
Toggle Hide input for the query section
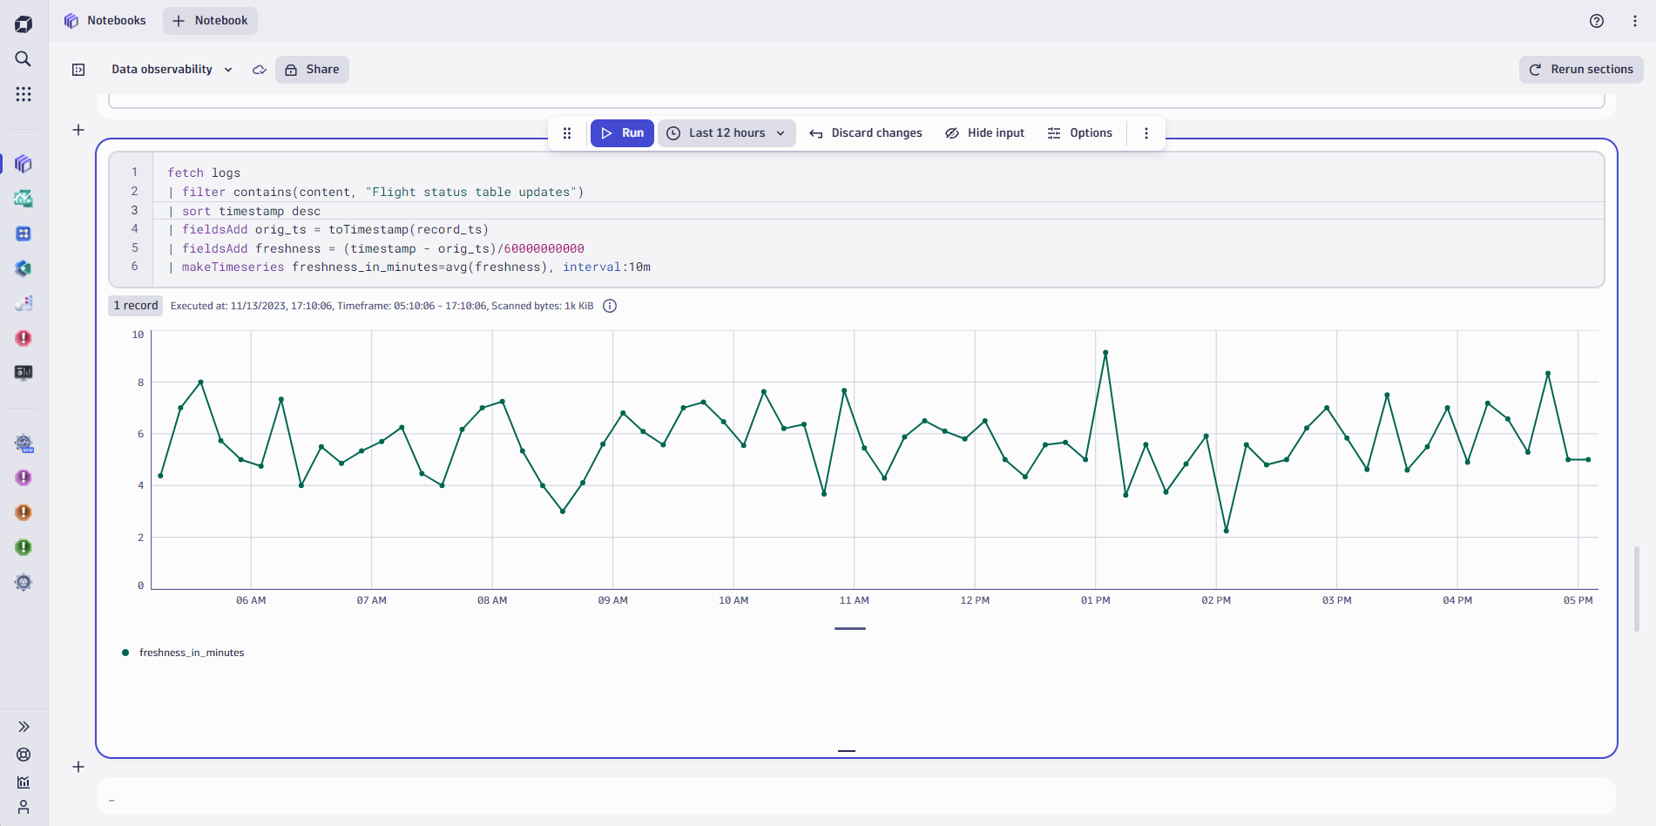984,132
